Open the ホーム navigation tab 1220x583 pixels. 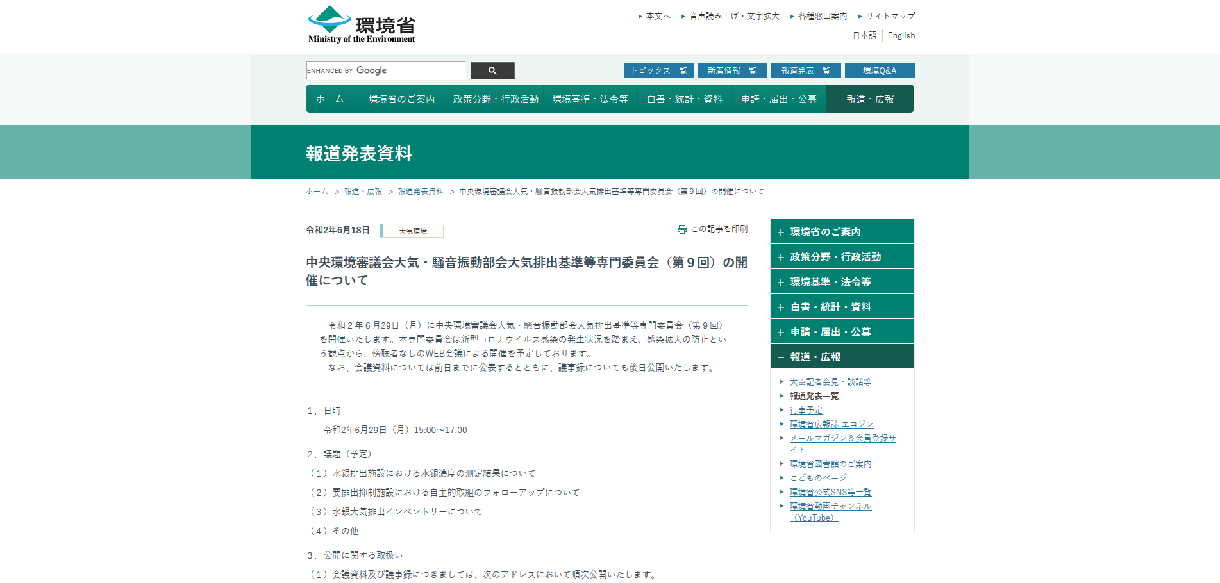[330, 98]
